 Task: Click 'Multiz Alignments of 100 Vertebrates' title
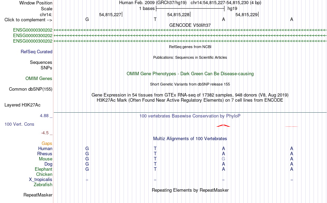(x=190, y=139)
